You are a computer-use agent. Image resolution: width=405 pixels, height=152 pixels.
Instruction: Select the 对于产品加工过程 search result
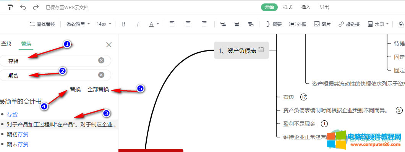tap(59, 125)
